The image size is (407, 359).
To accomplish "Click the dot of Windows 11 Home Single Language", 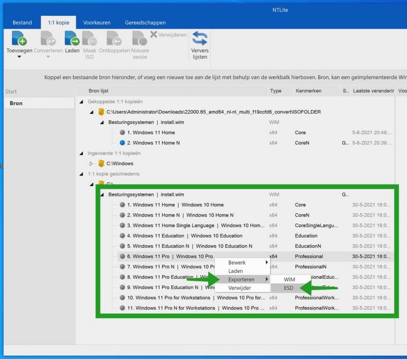I will [122, 225].
